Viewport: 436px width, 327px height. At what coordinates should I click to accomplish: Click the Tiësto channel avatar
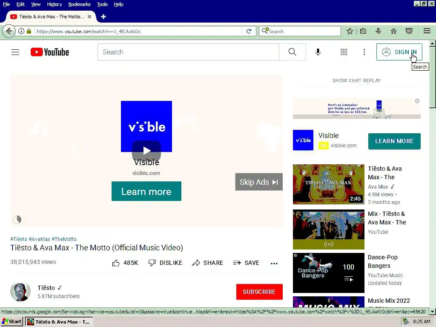click(20, 292)
